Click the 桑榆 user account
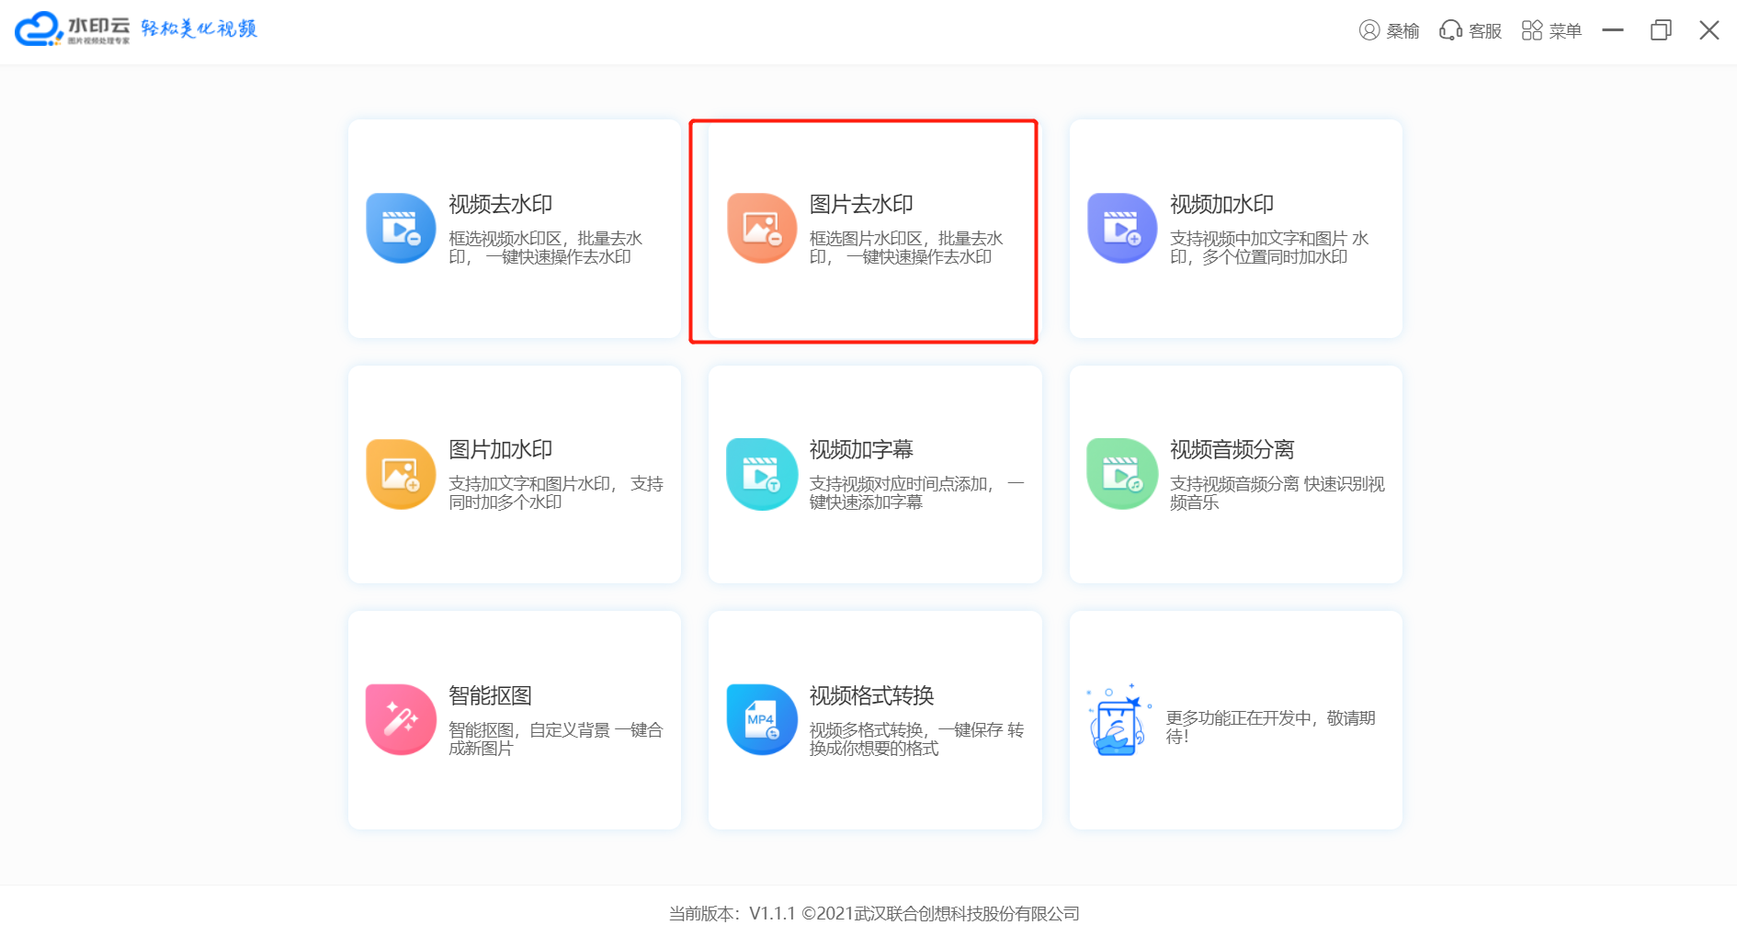This screenshot has width=1737, height=925. (x=1389, y=31)
